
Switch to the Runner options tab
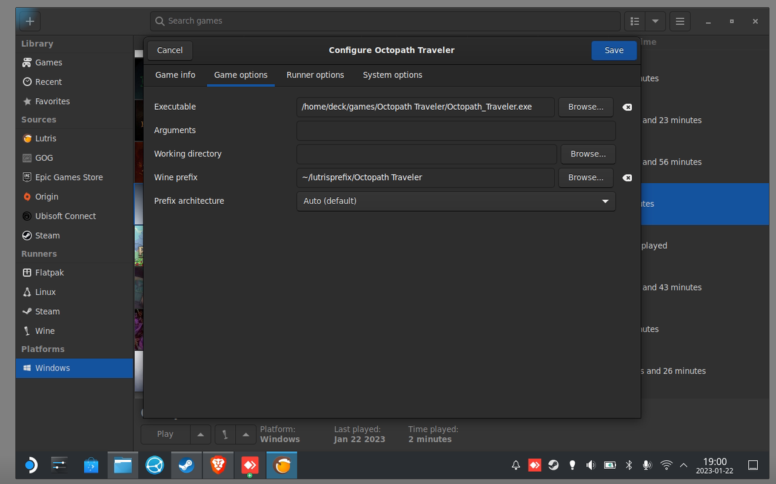pos(315,75)
